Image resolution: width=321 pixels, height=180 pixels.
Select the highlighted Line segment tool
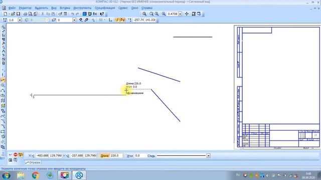pos(3,80)
